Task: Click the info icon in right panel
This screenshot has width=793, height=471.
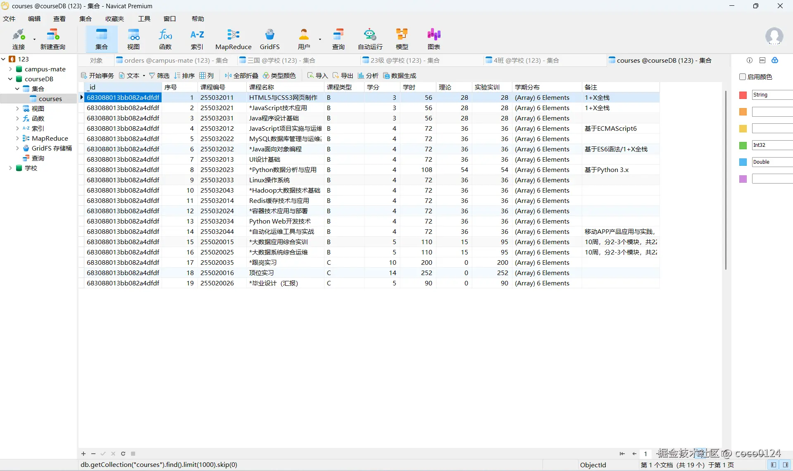Action: pos(750,60)
